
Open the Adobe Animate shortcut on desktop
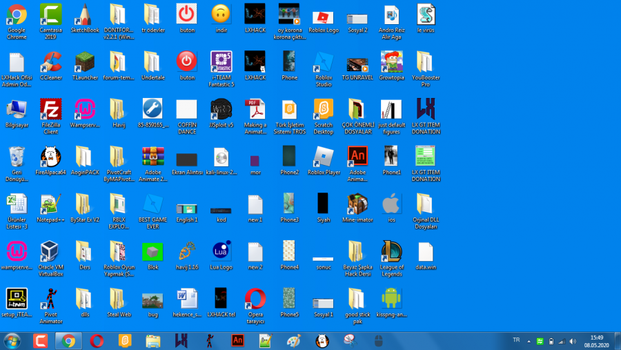(357, 157)
